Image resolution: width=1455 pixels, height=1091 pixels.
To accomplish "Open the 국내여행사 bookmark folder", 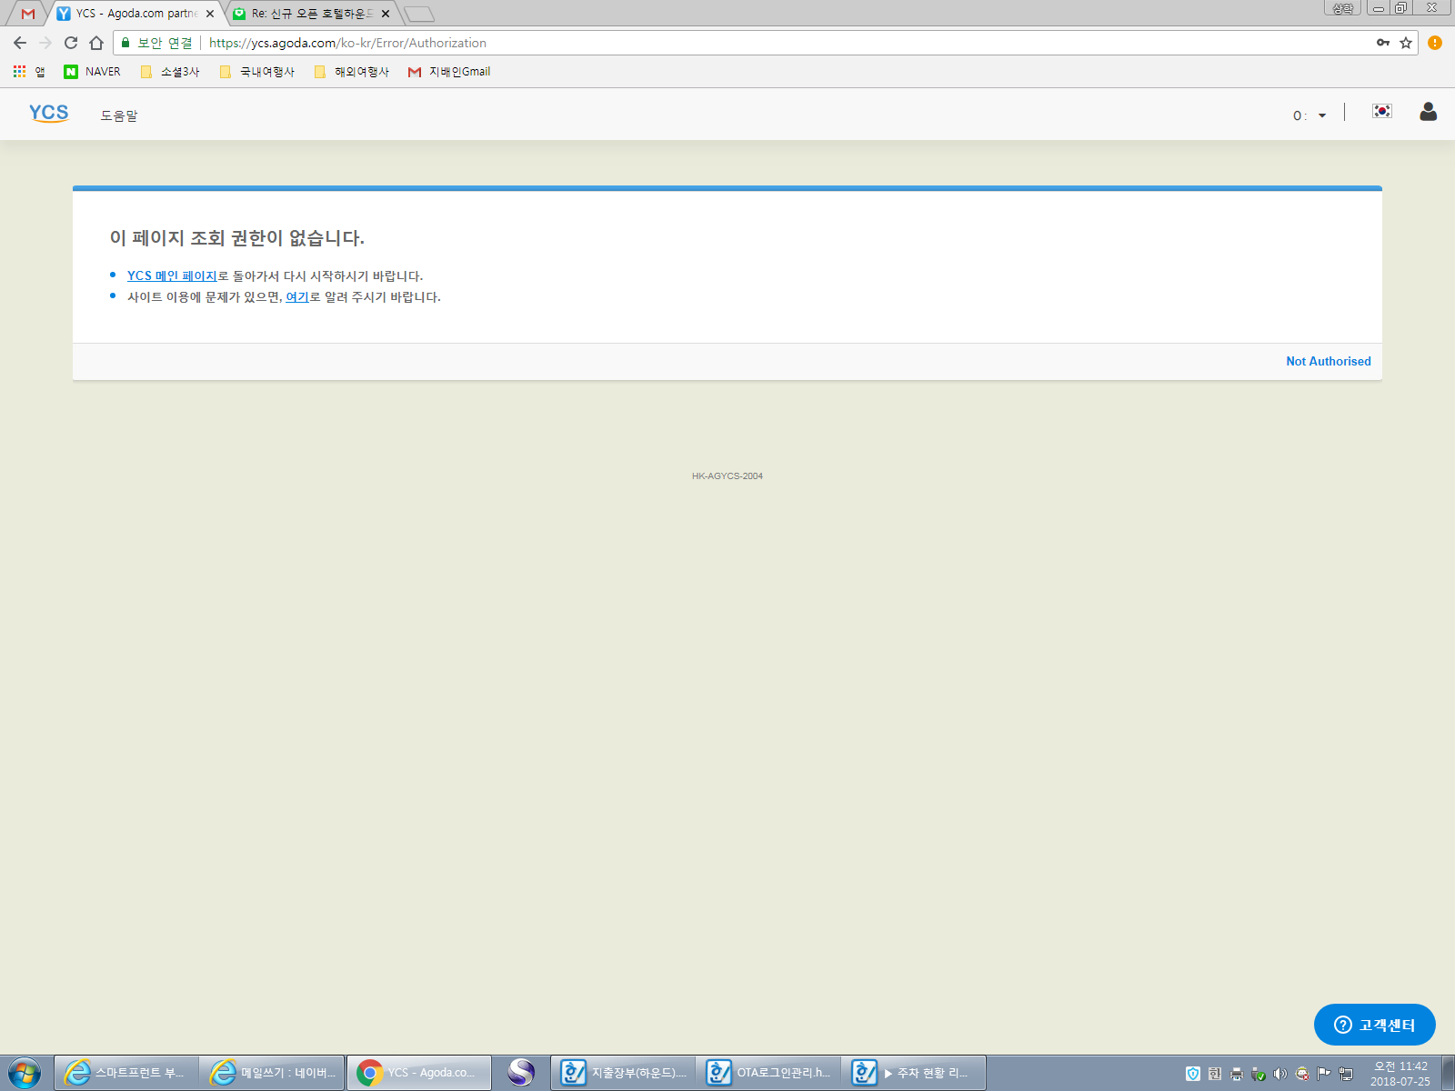I will pyautogui.click(x=257, y=72).
